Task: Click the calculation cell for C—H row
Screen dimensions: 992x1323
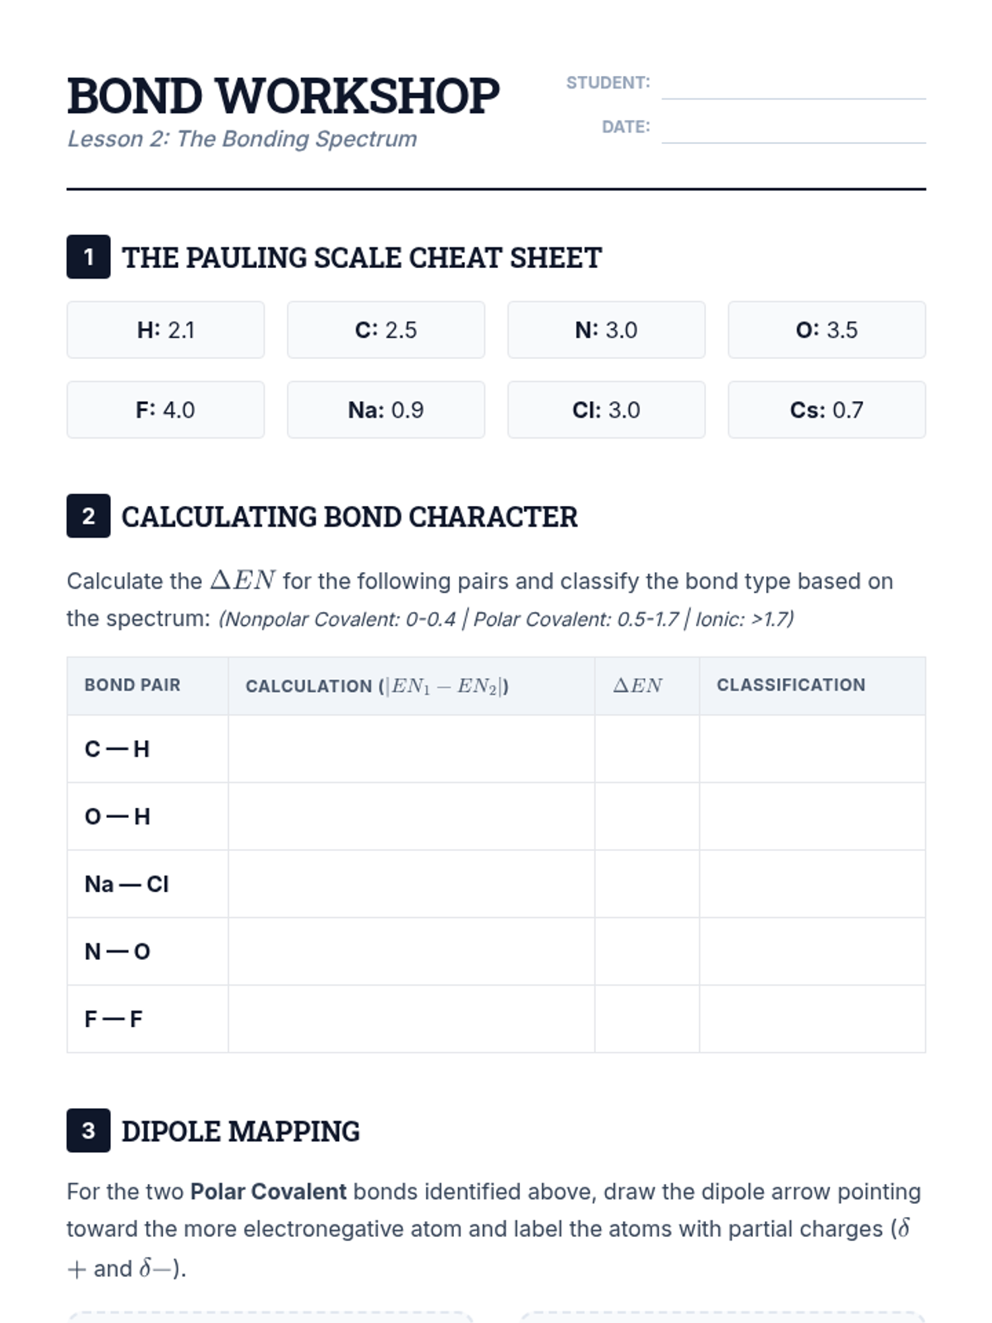Action: pos(412,749)
